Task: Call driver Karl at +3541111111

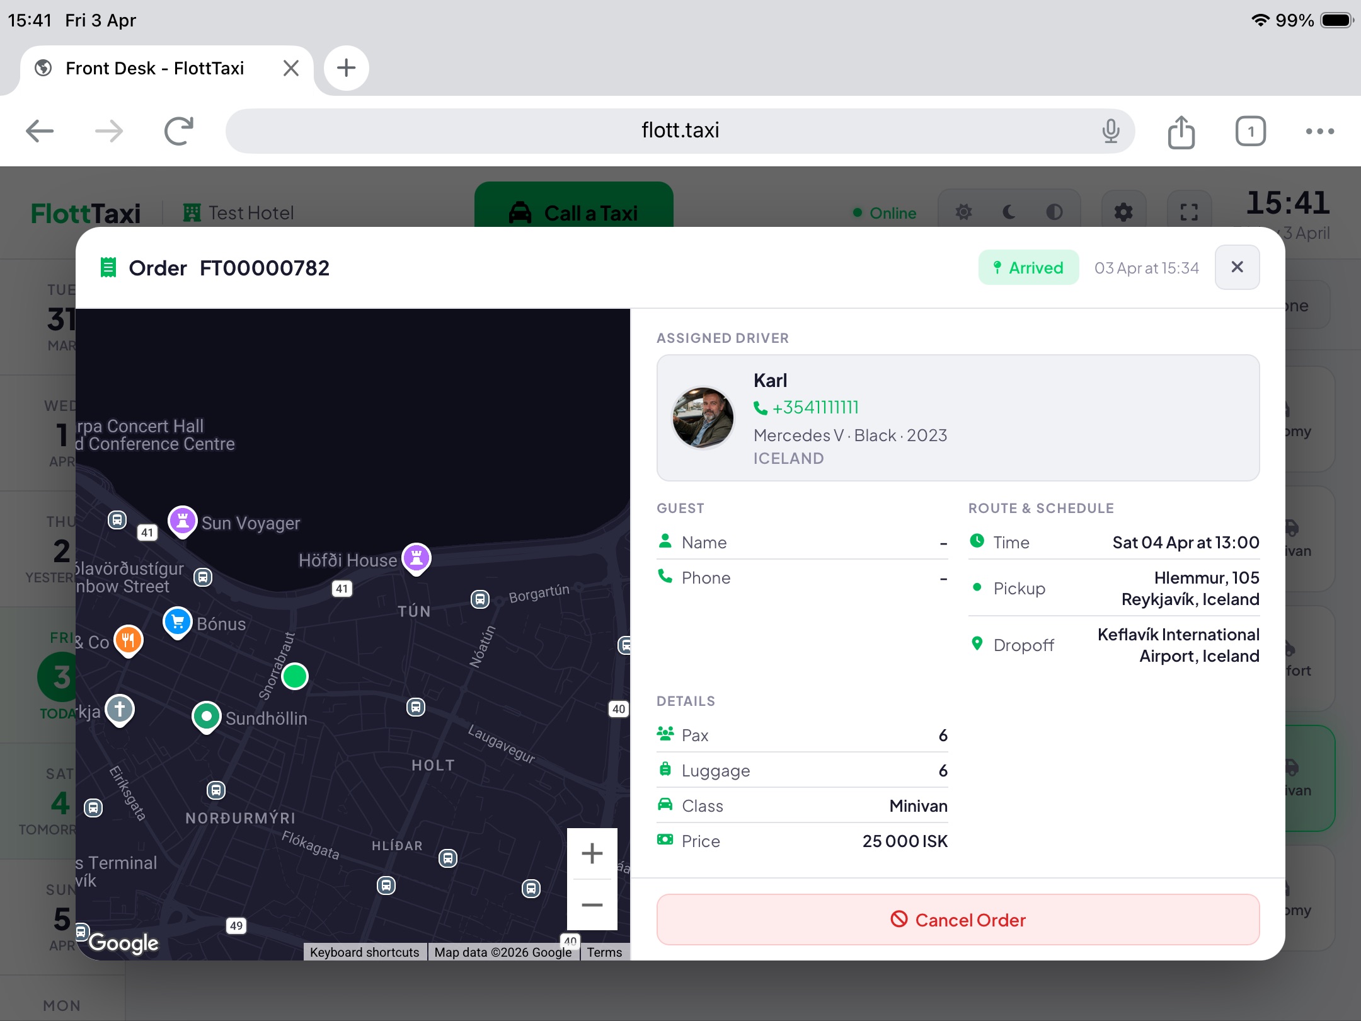Action: point(815,407)
